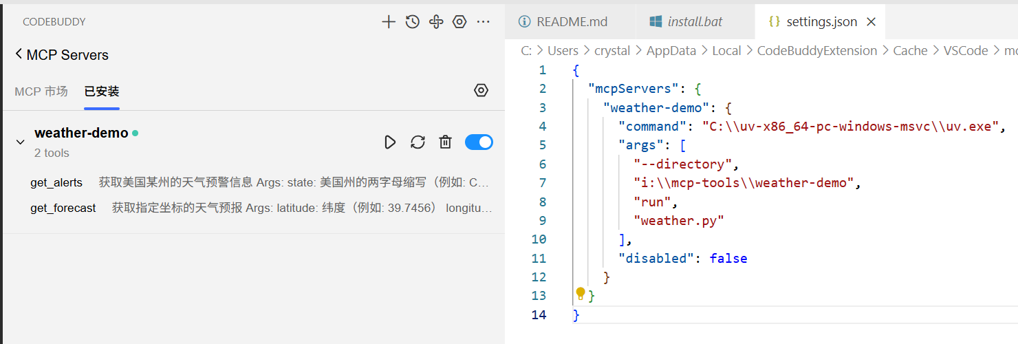Go back from MCP Servers page
The height and width of the screenshot is (344, 1018).
(19, 54)
